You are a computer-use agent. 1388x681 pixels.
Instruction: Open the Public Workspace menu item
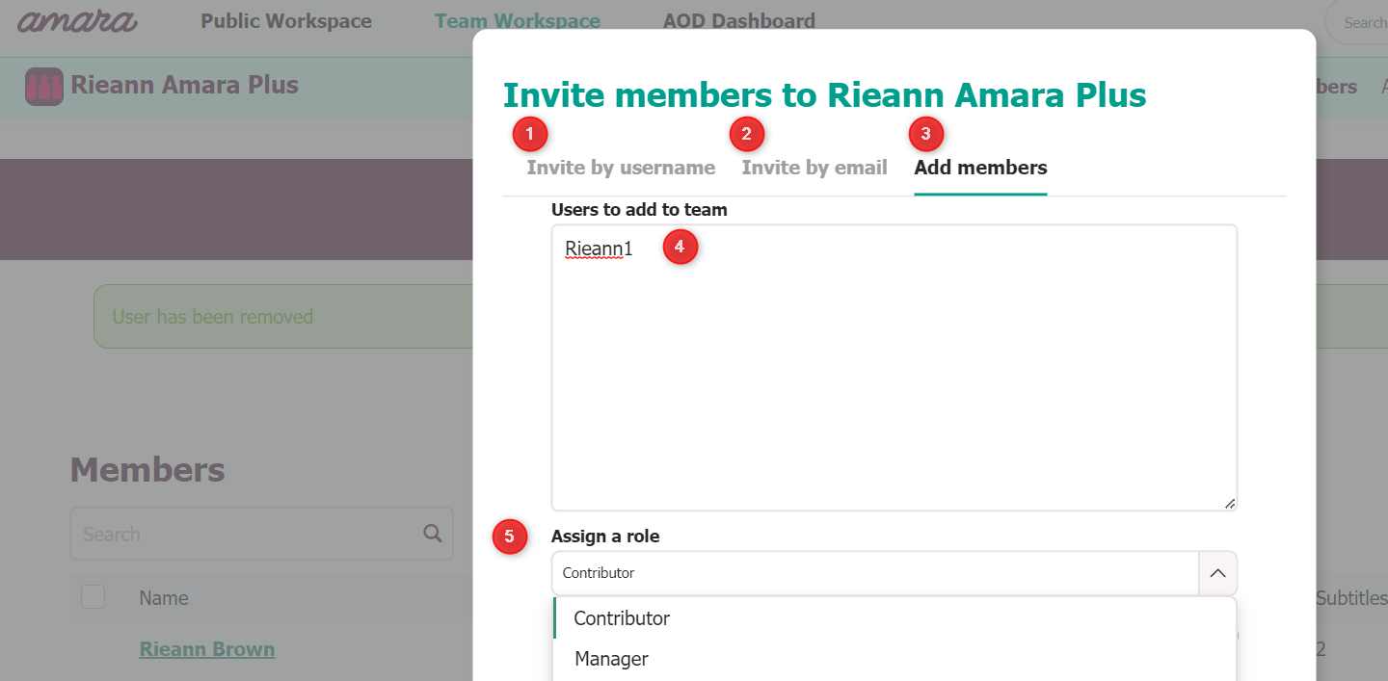285,20
